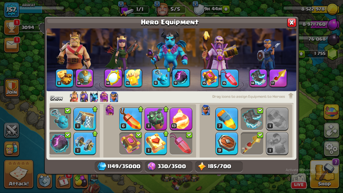Filter equipment by Barbarian King portrait
Screen dimensions: 343x193
click(74, 97)
